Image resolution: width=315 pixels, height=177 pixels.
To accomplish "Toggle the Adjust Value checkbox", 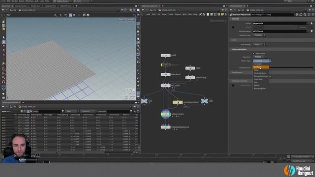I will coord(254,54).
